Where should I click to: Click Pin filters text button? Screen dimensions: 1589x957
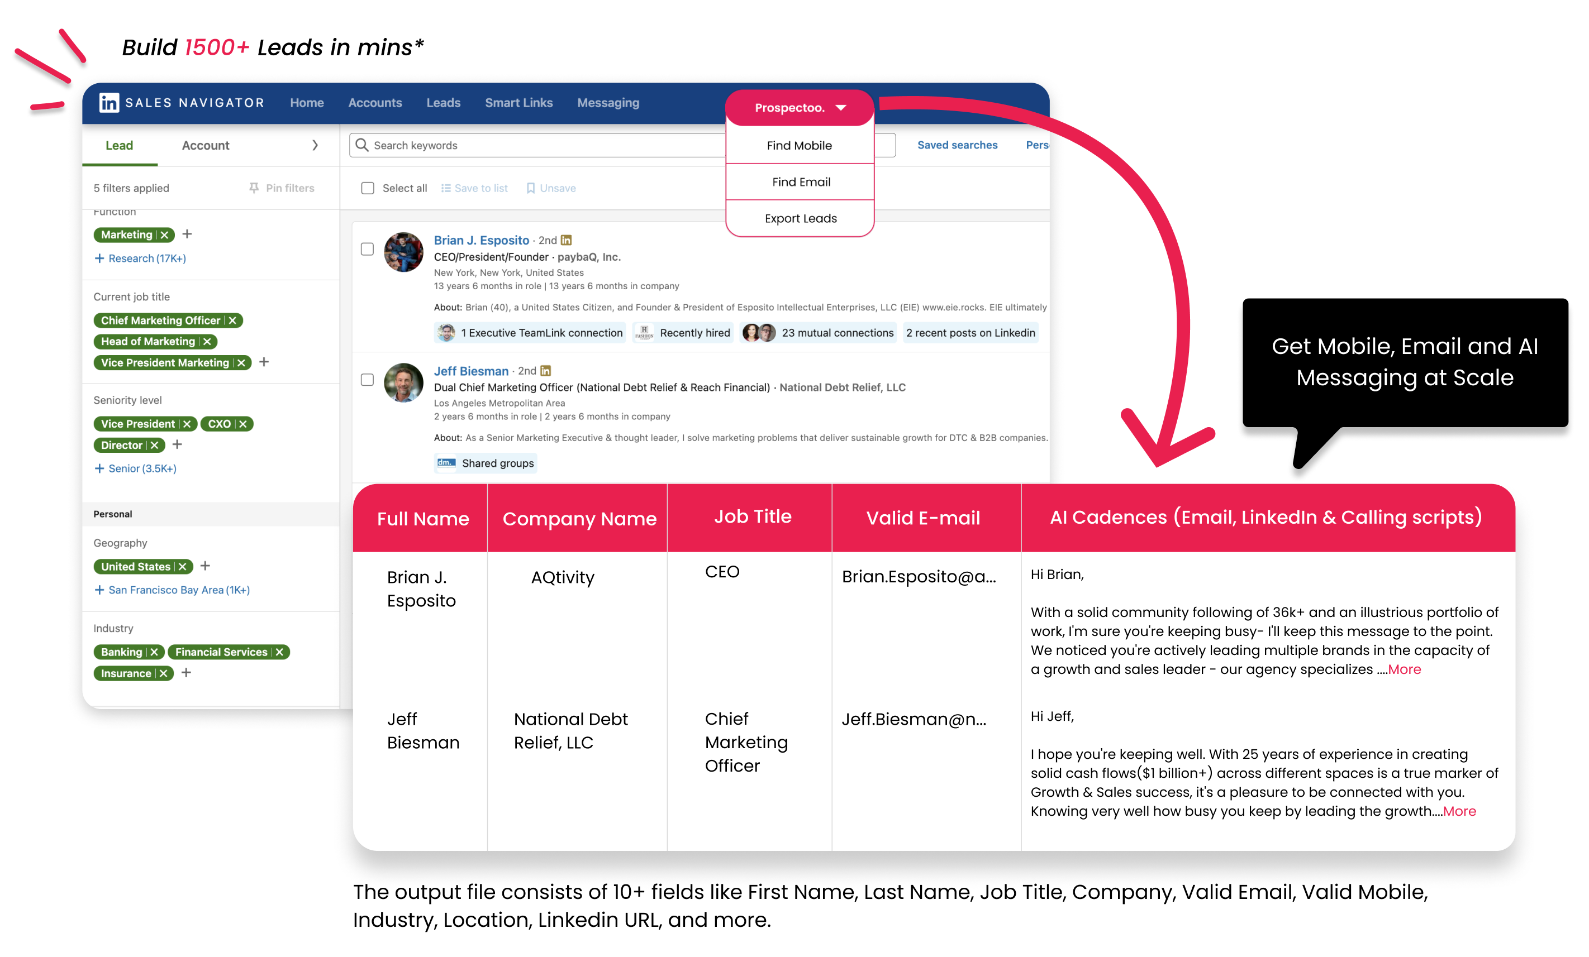pos(290,188)
